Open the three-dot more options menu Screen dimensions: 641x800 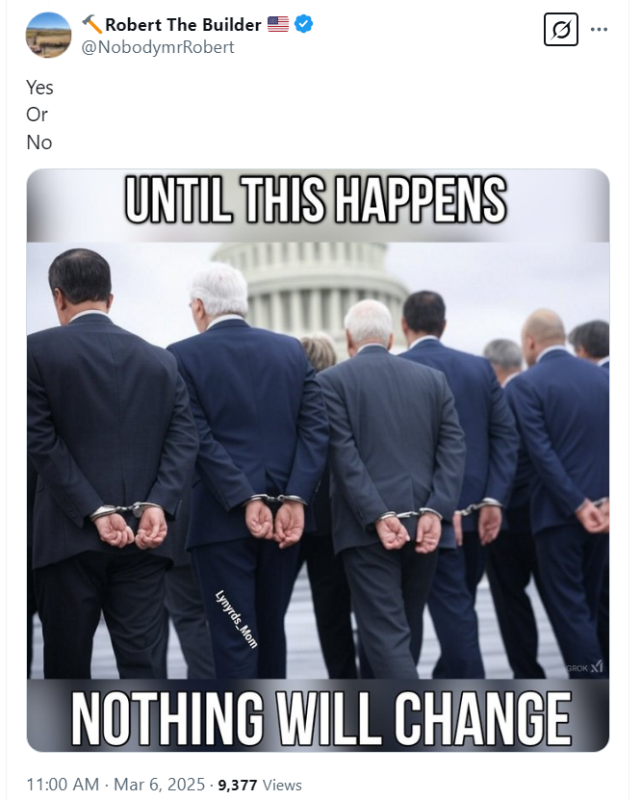599,30
